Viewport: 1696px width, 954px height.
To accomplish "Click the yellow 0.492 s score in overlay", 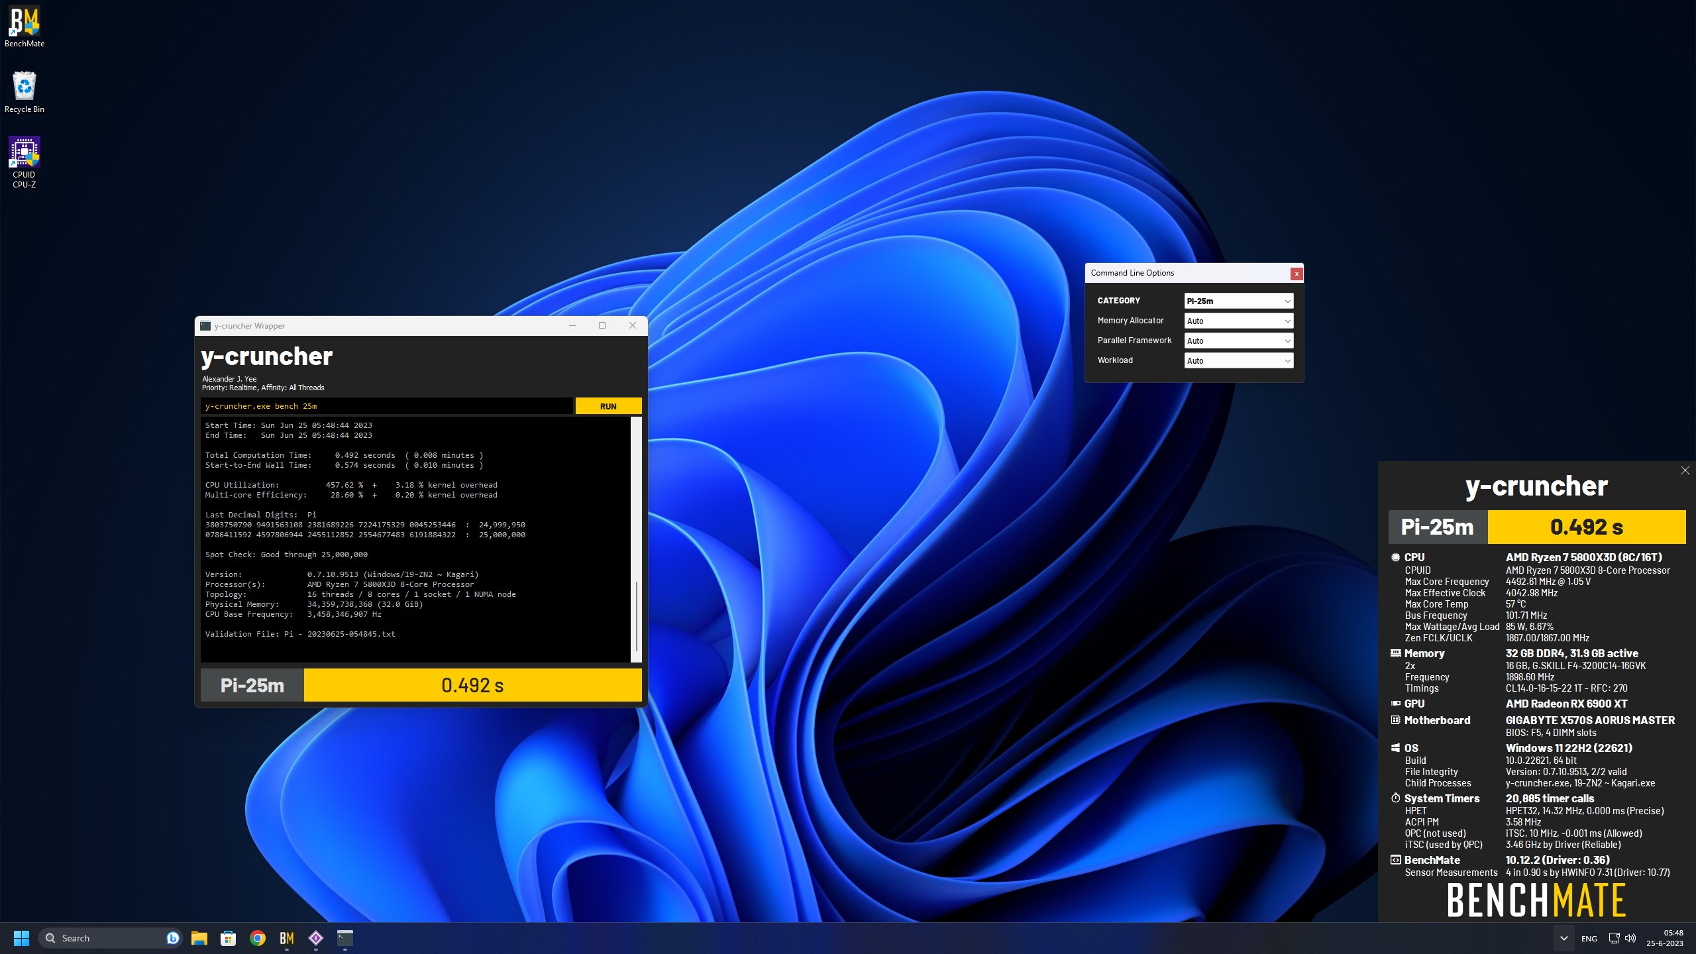I will pos(1587,527).
